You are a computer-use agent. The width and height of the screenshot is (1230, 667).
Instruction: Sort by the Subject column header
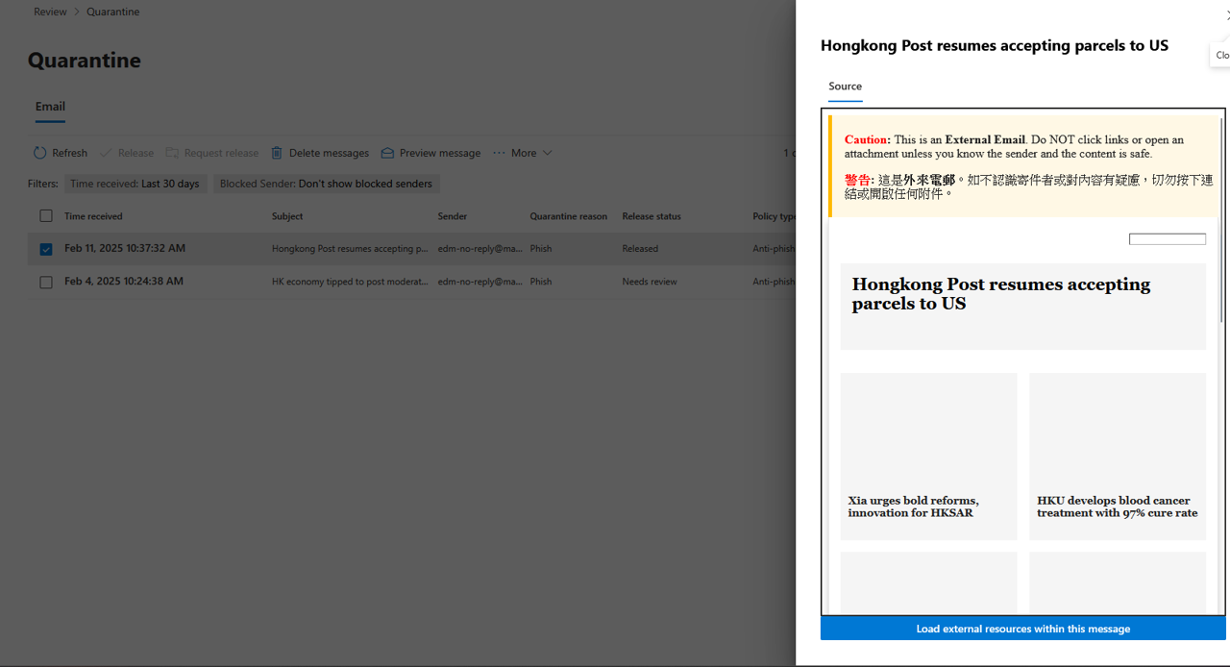click(x=287, y=216)
